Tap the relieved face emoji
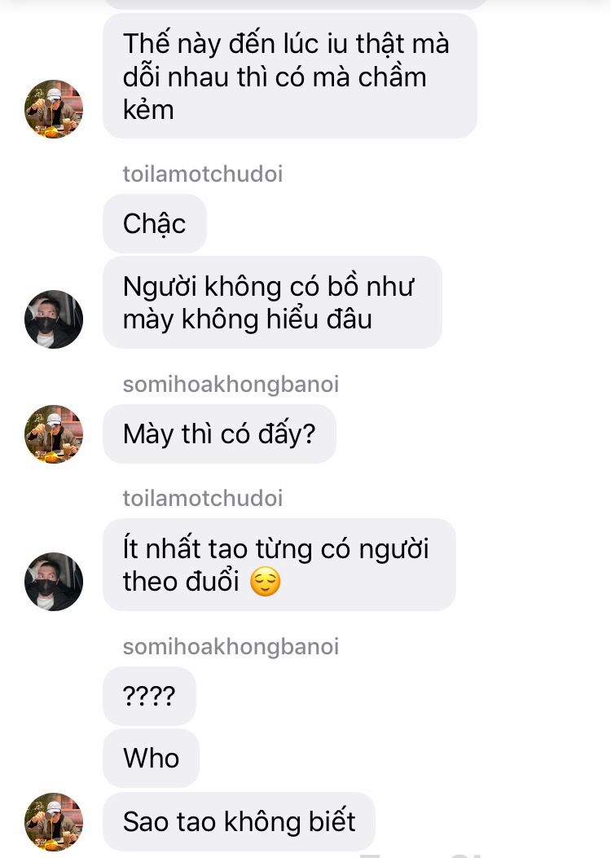 pos(266,581)
